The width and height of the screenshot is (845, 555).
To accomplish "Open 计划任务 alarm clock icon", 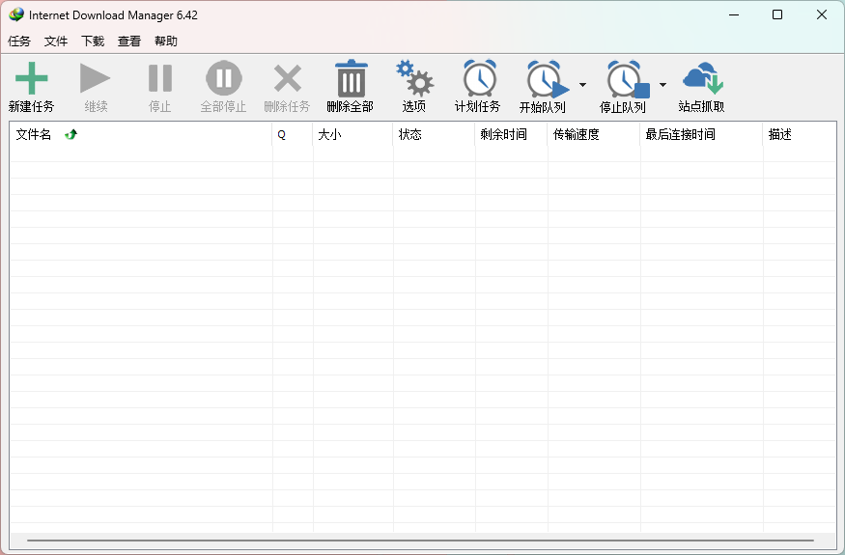I will tap(480, 78).
